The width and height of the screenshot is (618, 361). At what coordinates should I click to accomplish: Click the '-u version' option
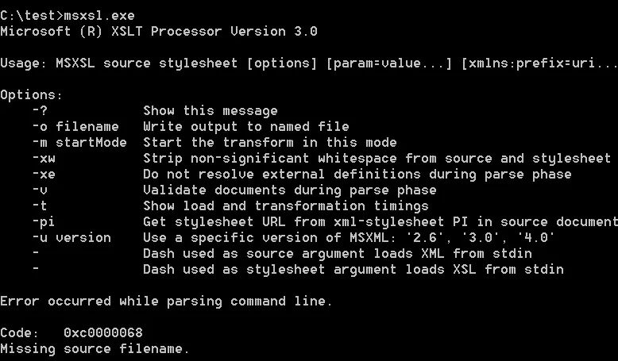coord(71,238)
